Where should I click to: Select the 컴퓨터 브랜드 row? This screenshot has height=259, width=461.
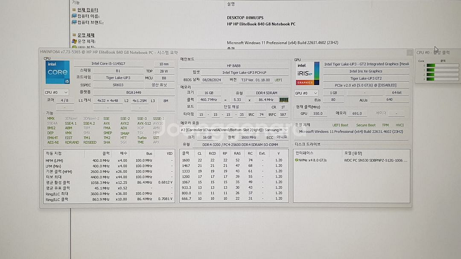[x=90, y=22]
